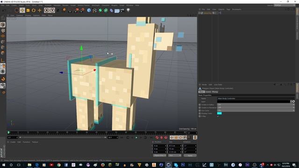Open the viewport Cameras menu

[20, 15]
